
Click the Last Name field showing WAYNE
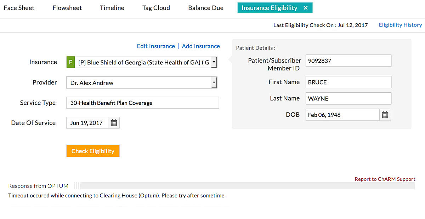pos(348,98)
